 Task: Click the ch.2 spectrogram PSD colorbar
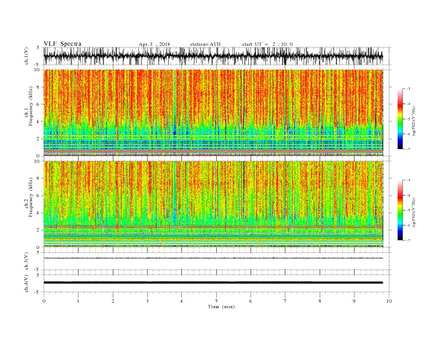pyautogui.click(x=400, y=210)
